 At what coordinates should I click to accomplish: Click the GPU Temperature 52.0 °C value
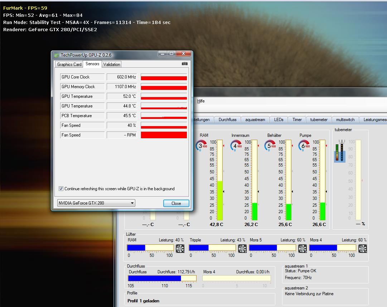(122, 96)
